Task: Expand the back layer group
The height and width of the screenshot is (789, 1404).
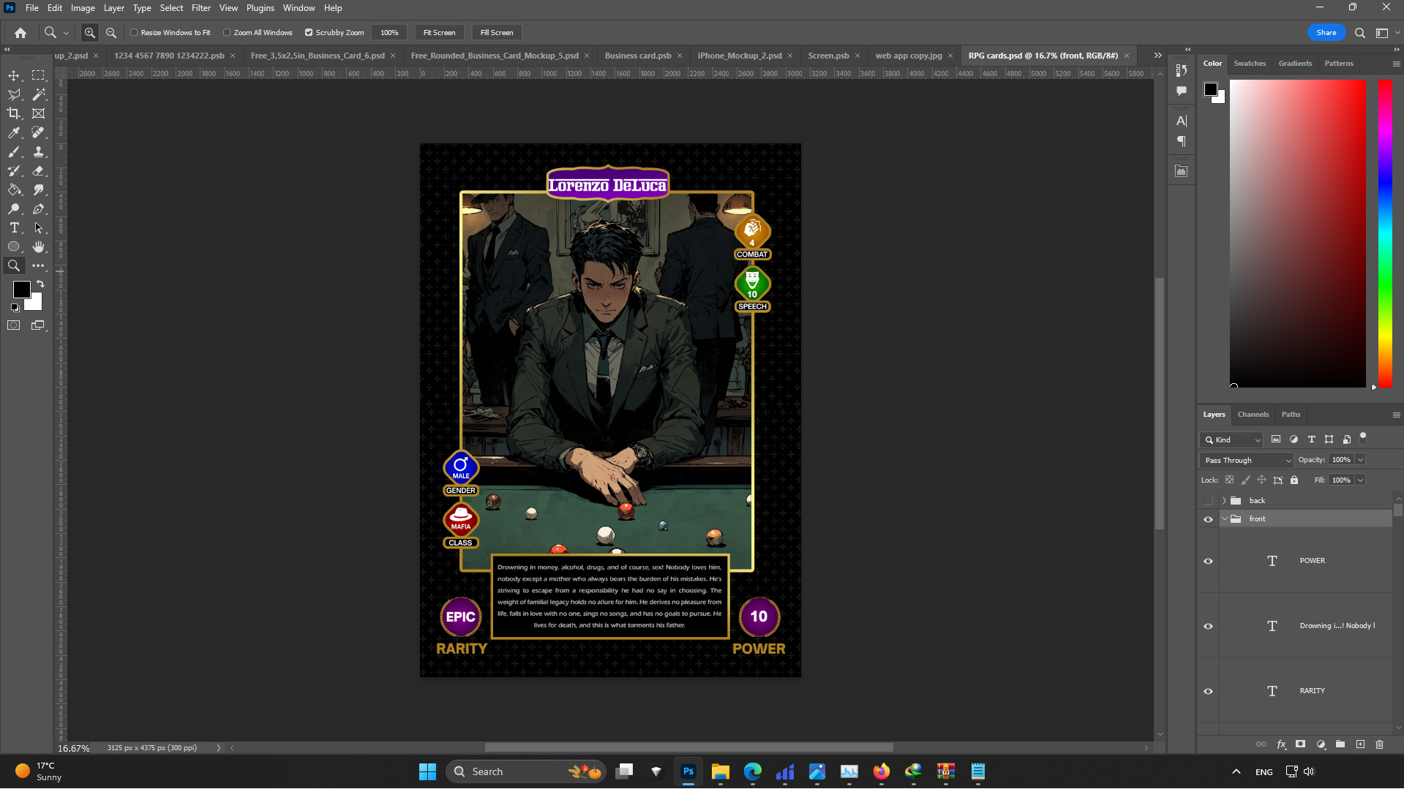Action: [x=1224, y=501]
